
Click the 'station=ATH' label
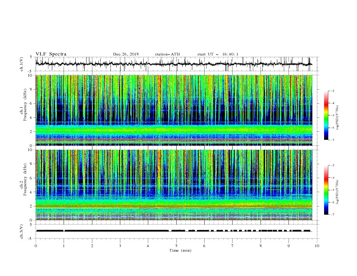click(167, 54)
